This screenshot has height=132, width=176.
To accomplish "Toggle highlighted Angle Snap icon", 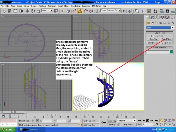I will (80, 11).
